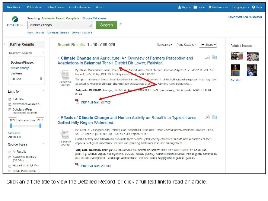Click left handle of Publication Date slider
The width and height of the screenshot is (268, 201).
[11, 126]
